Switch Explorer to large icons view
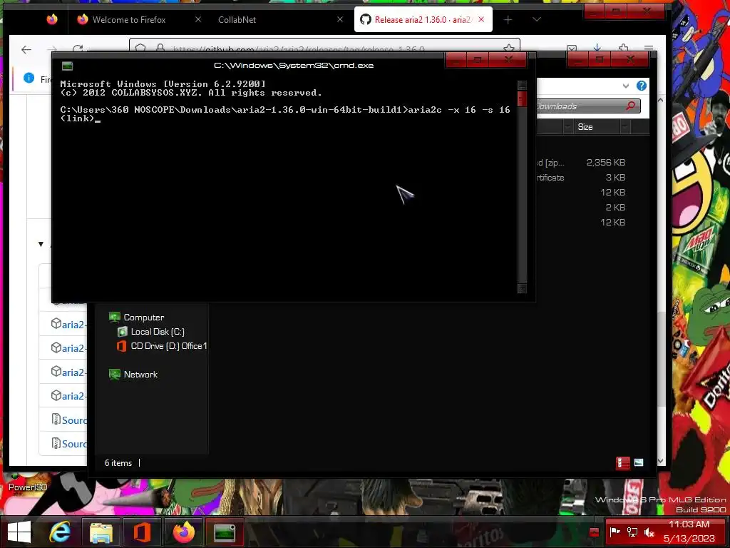 pyautogui.click(x=639, y=462)
